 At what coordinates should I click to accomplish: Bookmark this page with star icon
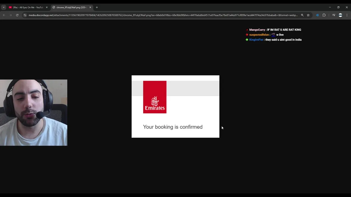pyautogui.click(x=308, y=15)
